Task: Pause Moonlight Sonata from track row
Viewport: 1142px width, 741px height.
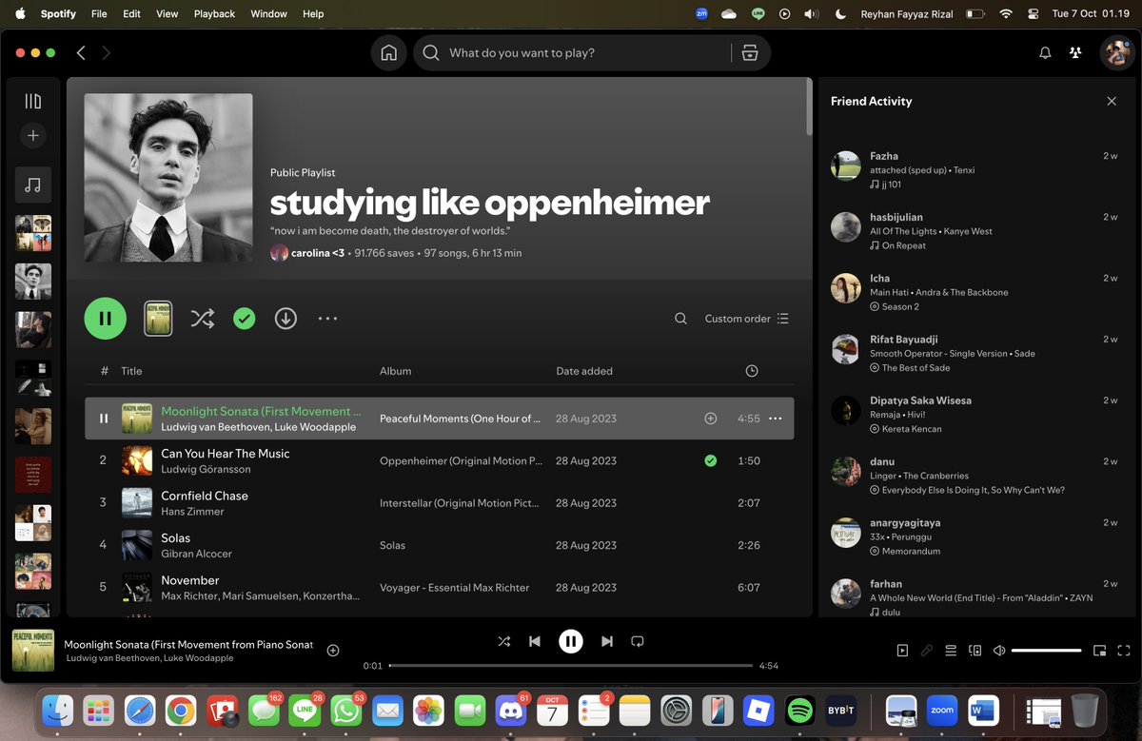Action: 104,419
